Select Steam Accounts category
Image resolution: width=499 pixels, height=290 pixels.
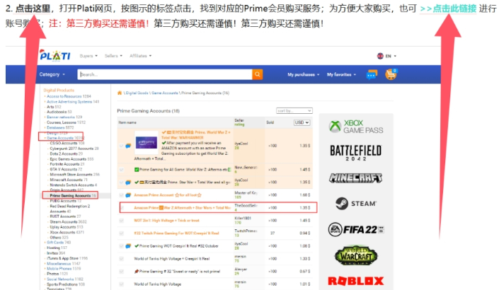point(64,221)
